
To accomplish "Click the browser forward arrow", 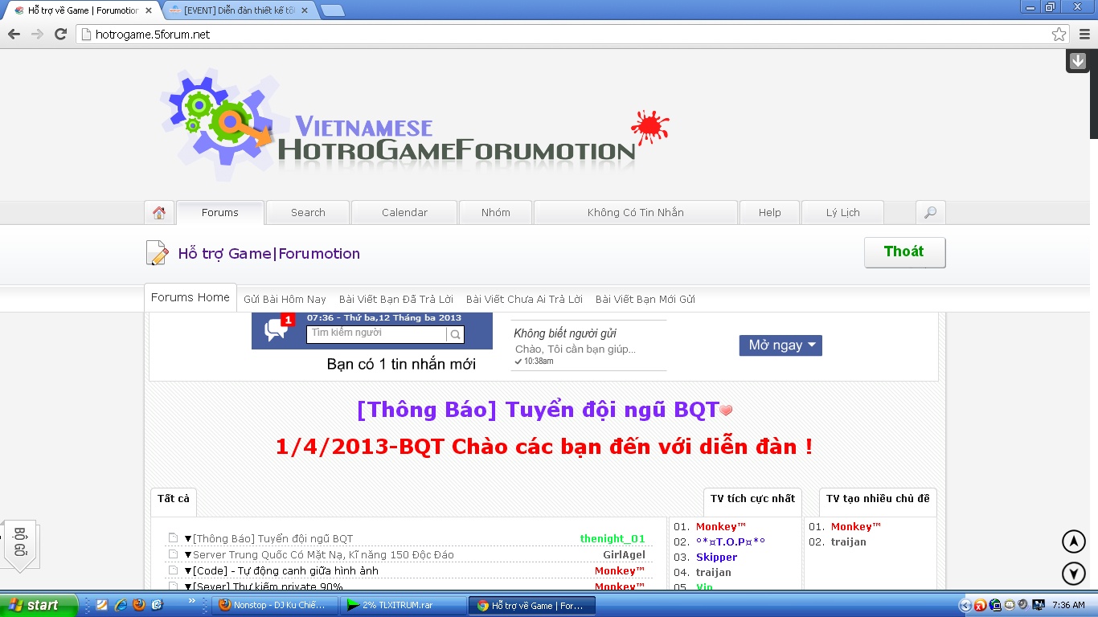I will click(x=37, y=34).
